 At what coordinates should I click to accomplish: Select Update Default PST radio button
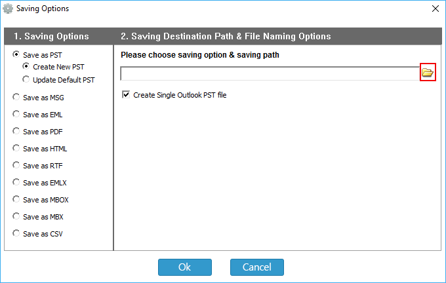point(26,80)
